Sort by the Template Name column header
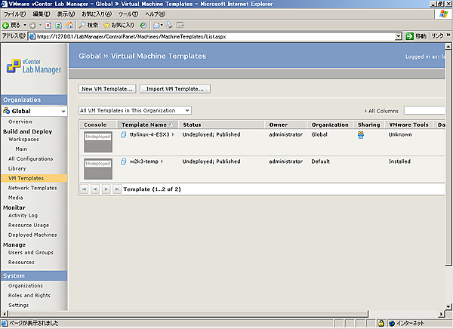This screenshot has width=453, height=329. pyautogui.click(x=144, y=124)
